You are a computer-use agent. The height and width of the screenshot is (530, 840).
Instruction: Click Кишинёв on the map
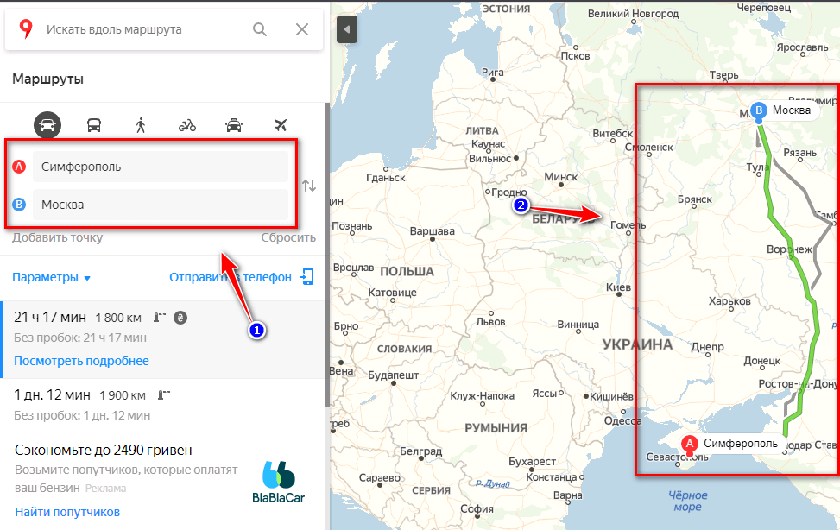[x=611, y=396]
